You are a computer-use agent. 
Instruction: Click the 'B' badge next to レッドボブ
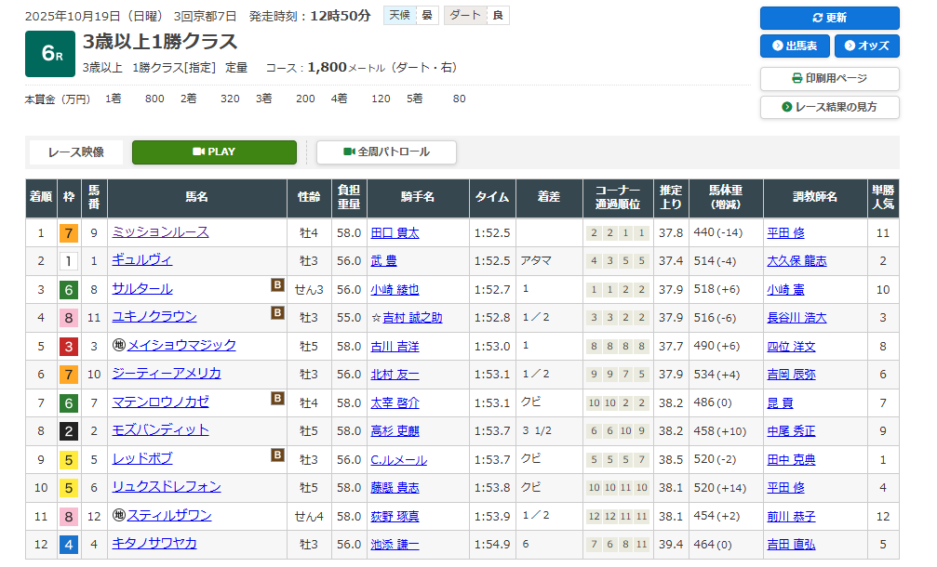click(277, 455)
